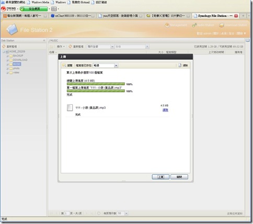Open the 最常瀏覽的網站 bookmark
The height and width of the screenshot is (224, 253).
[13, 2]
